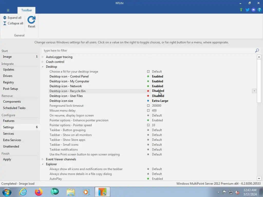Screen dimensions: 263x197
Task: Focus the 'type here to filter' field
Action: point(148,51)
